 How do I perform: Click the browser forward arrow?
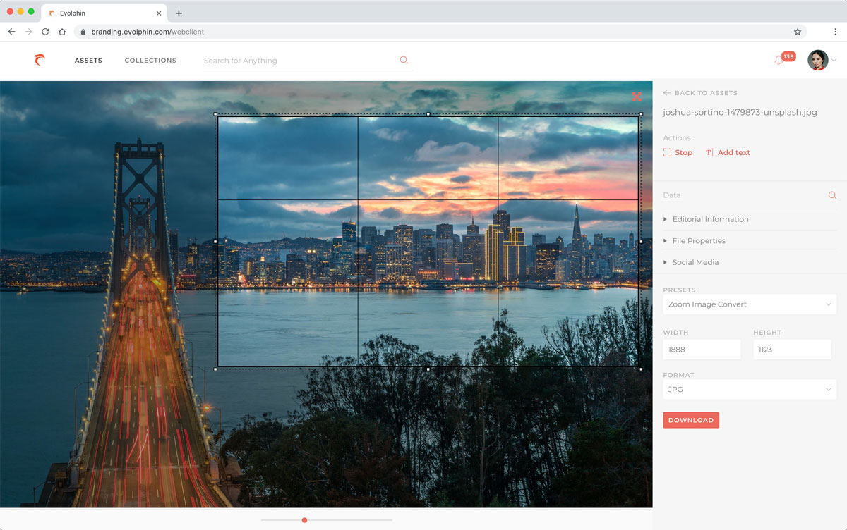[x=28, y=32]
